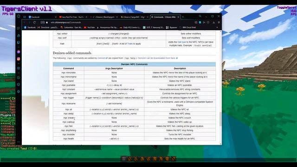The height and width of the screenshot is (167, 297).
Task: Switch to the Citizens BlackSpigot tab
Action: [103, 17]
